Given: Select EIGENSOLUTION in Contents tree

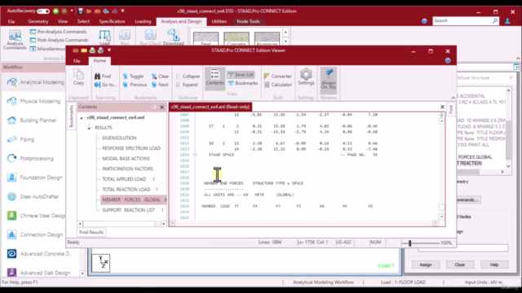Looking at the screenshot, I should (119, 138).
